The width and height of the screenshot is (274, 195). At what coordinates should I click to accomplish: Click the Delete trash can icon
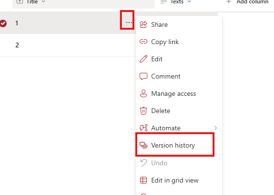(x=143, y=111)
